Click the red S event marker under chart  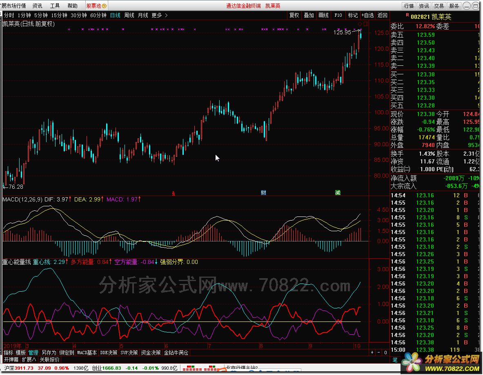pos(174,193)
